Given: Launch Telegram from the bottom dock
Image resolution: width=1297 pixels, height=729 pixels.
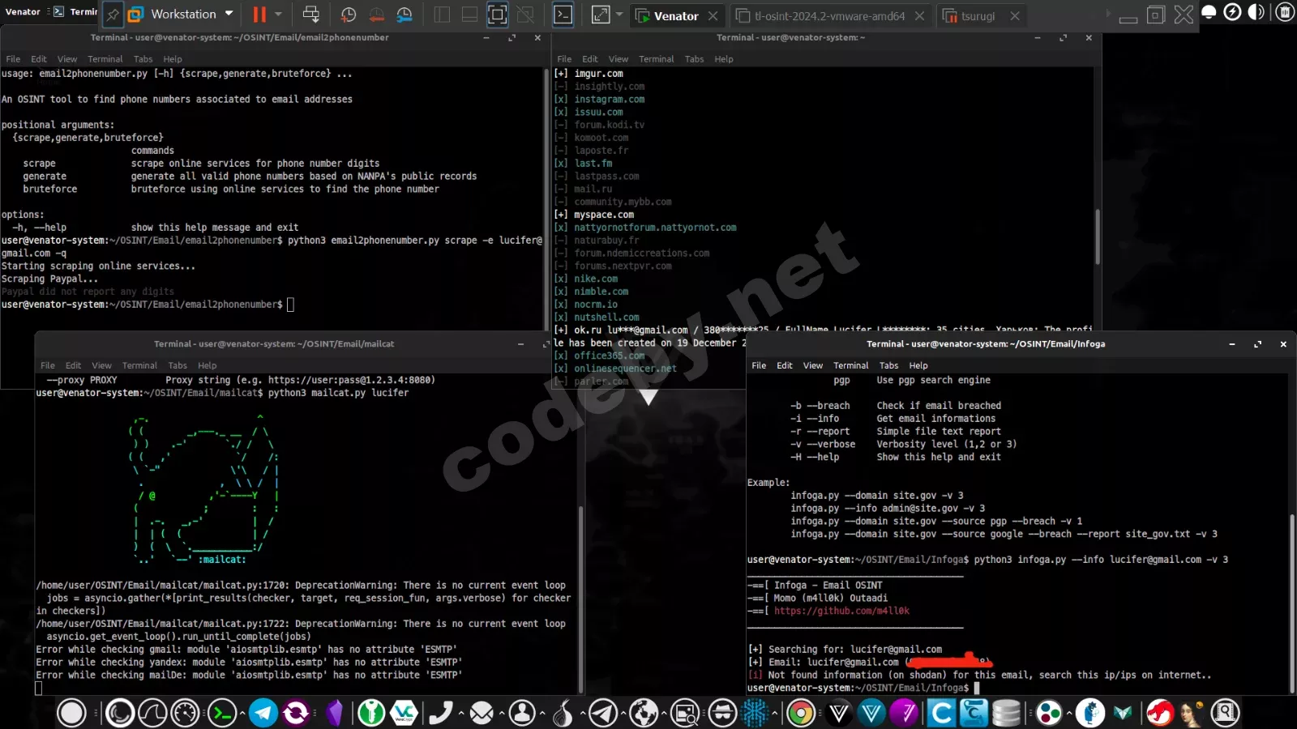Looking at the screenshot, I should coord(263,713).
